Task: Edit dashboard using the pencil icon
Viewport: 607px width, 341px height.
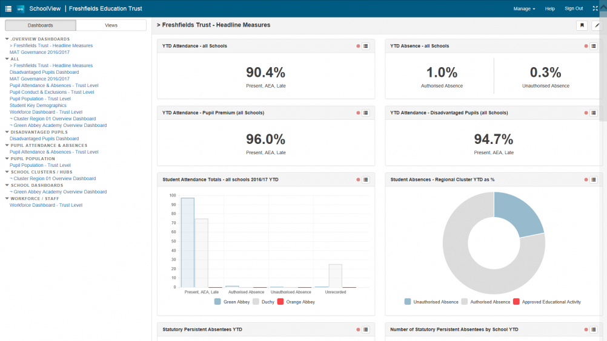Action: click(597, 25)
